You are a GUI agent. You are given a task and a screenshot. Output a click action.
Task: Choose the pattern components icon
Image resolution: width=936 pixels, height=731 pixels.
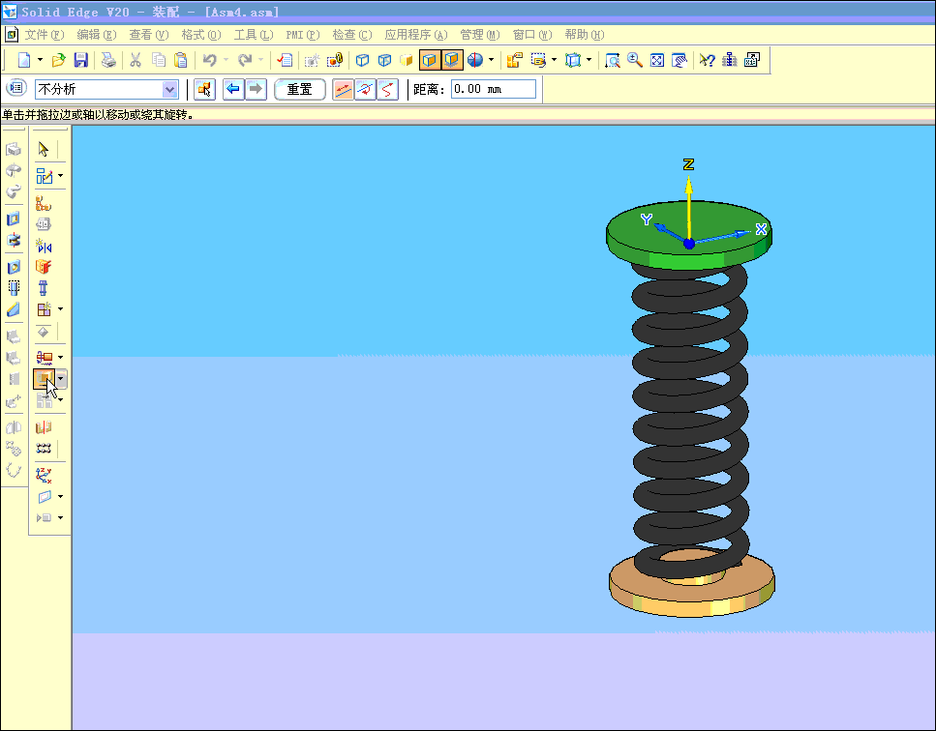44,449
